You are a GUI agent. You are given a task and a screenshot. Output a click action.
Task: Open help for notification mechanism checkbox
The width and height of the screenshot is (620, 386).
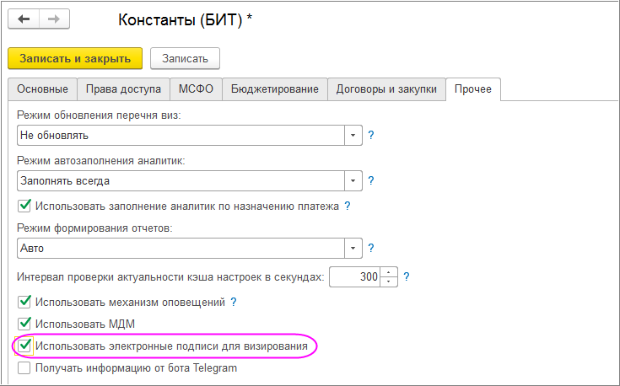click(234, 301)
